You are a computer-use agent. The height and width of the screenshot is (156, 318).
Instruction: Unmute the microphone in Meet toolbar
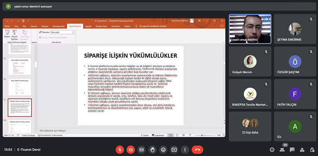click(120, 149)
